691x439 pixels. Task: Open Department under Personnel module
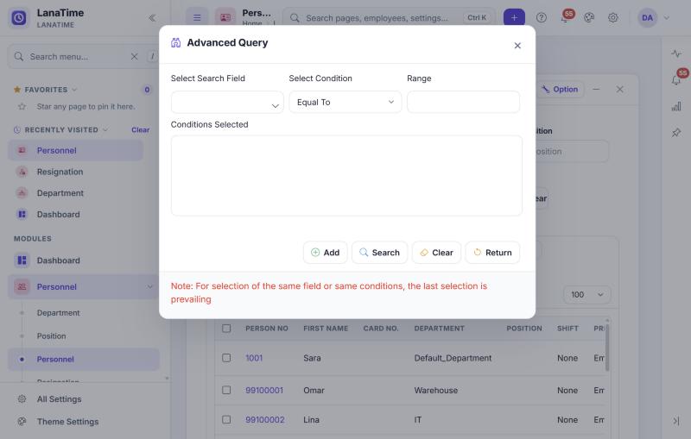click(x=58, y=313)
